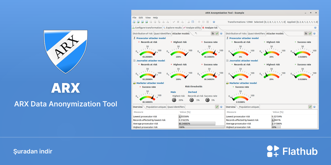Click the Highest risk threshold knob
The image size is (331, 165).
(x=174, y=100)
